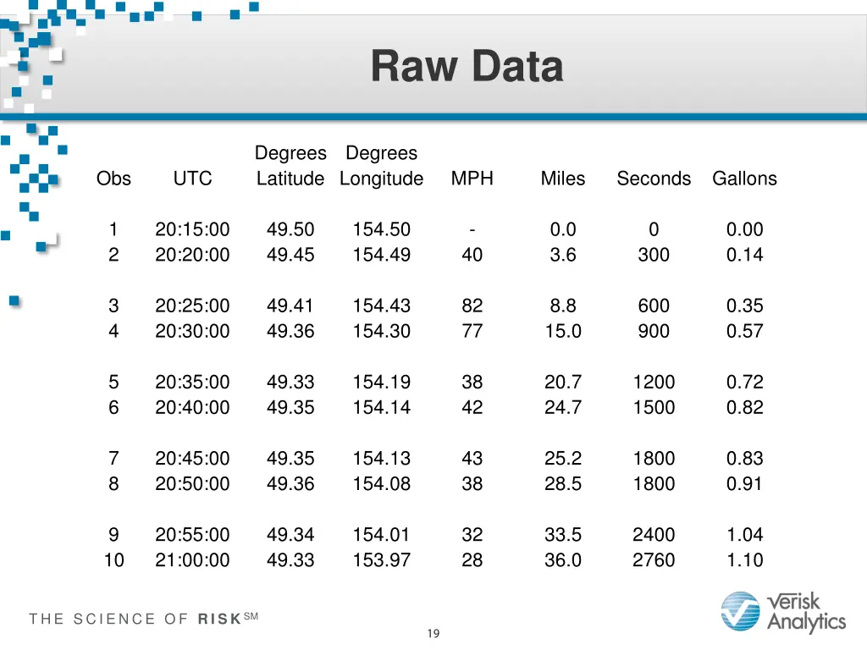This screenshot has width=867, height=650.
Task: Click the Verisk Analytics logo text
Action: pyautogui.click(x=805, y=612)
